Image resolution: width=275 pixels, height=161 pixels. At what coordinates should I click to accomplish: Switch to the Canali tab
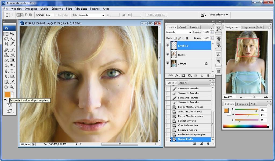click(183, 27)
